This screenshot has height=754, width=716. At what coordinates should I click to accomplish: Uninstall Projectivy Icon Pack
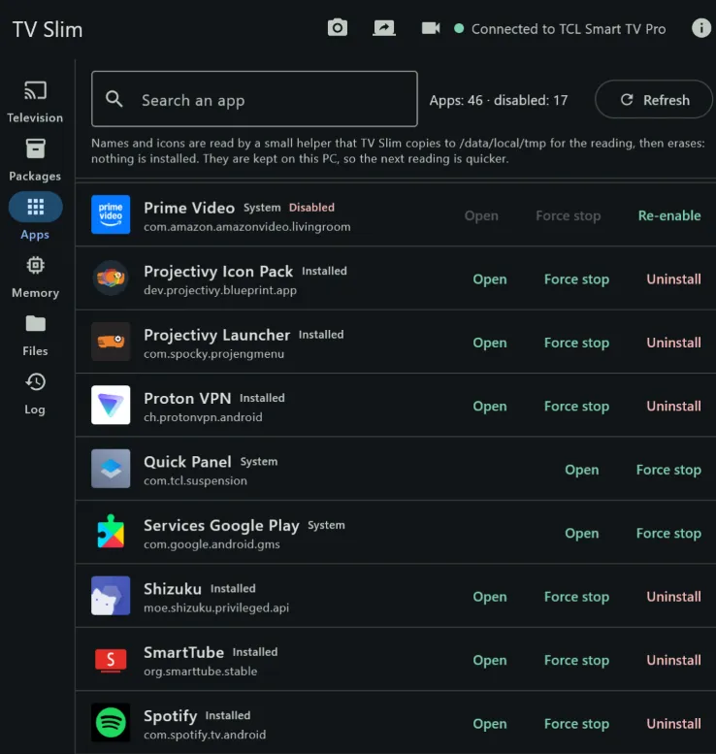coord(673,279)
